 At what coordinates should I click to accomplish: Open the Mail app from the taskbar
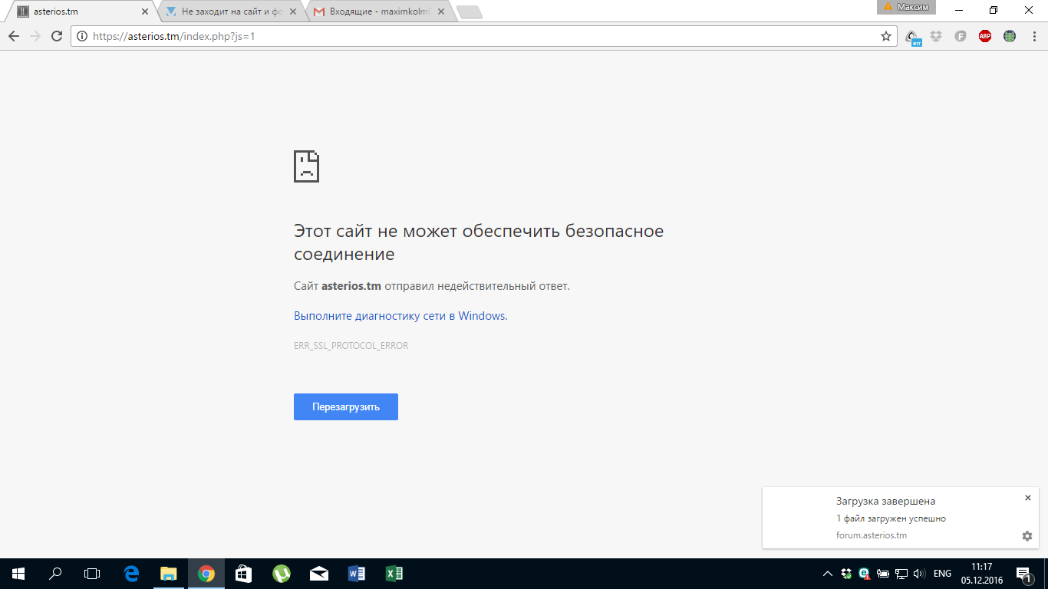click(x=319, y=573)
